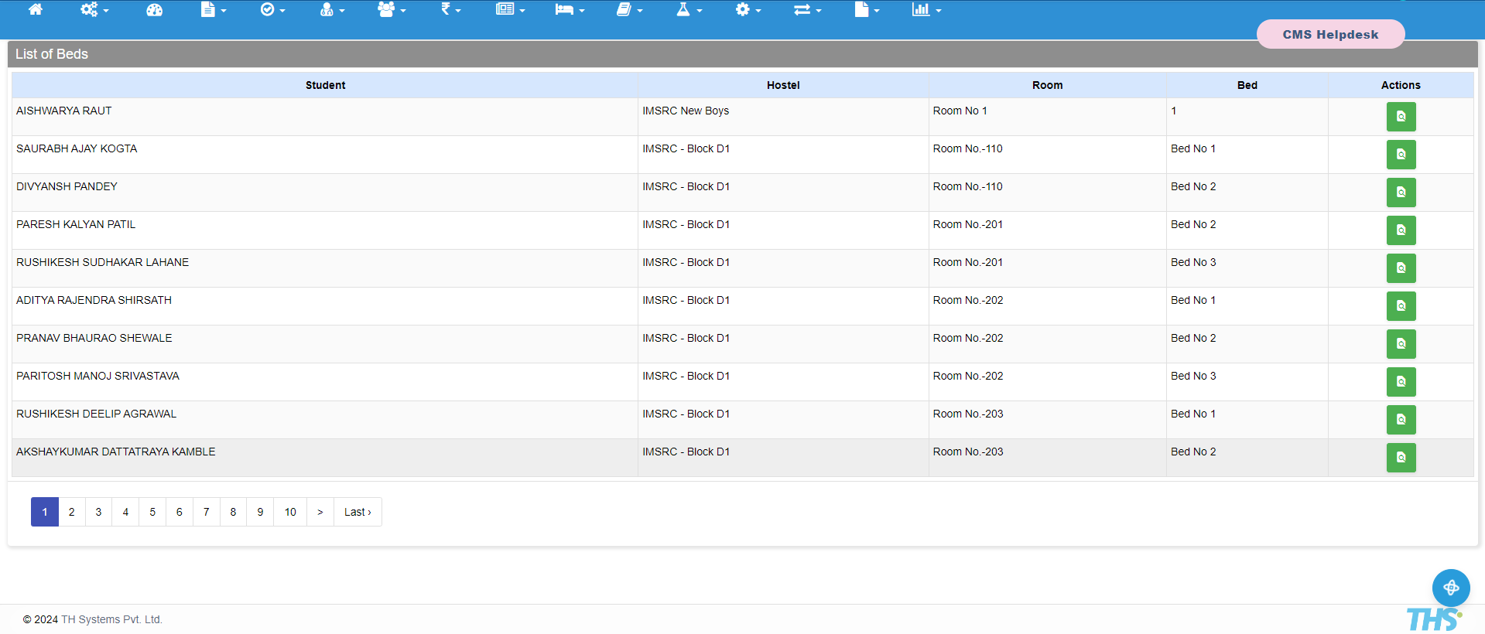This screenshot has height=634, width=1485.
Task: Click the newspaper icon menu
Action: point(510,10)
